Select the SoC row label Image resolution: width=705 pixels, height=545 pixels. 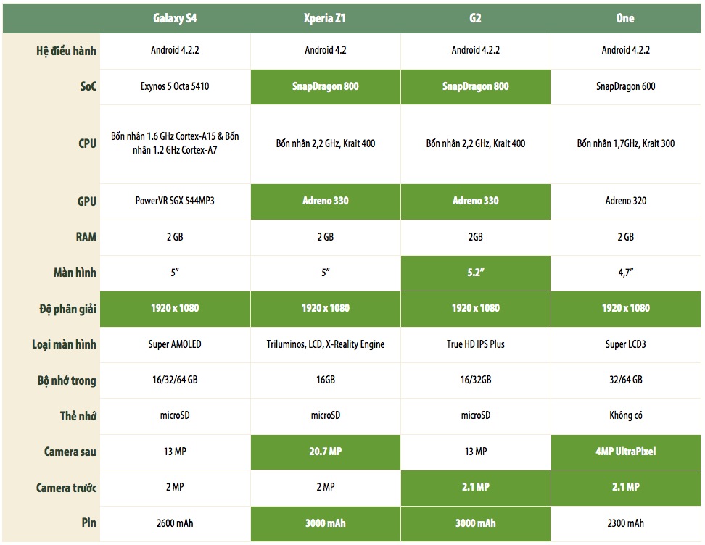click(88, 86)
